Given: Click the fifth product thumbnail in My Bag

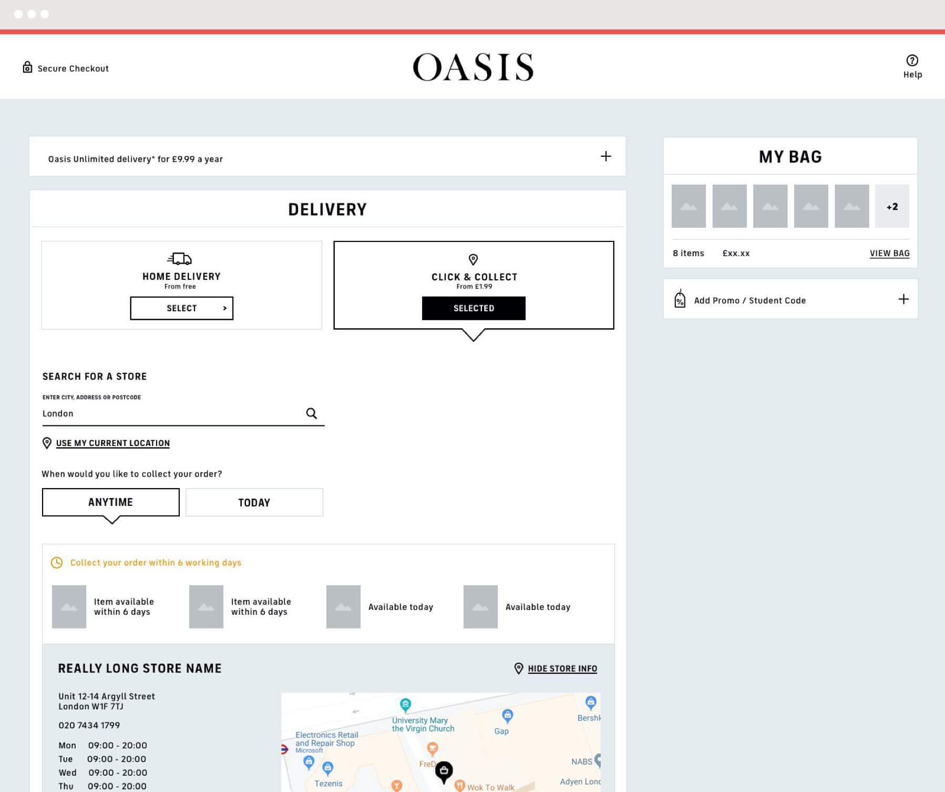Looking at the screenshot, I should [x=851, y=206].
